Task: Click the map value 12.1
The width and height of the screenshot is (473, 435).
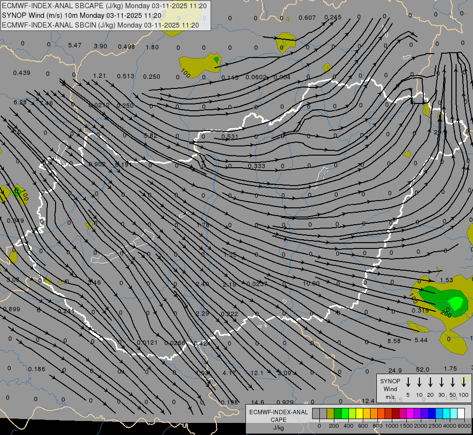Action: [x=257, y=373]
